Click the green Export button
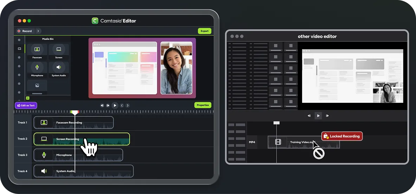The image size is (416, 194). coord(204,31)
